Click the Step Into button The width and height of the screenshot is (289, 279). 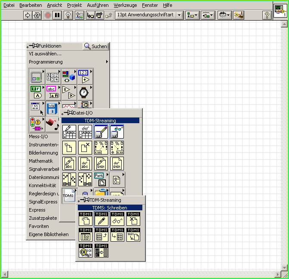[90, 15]
